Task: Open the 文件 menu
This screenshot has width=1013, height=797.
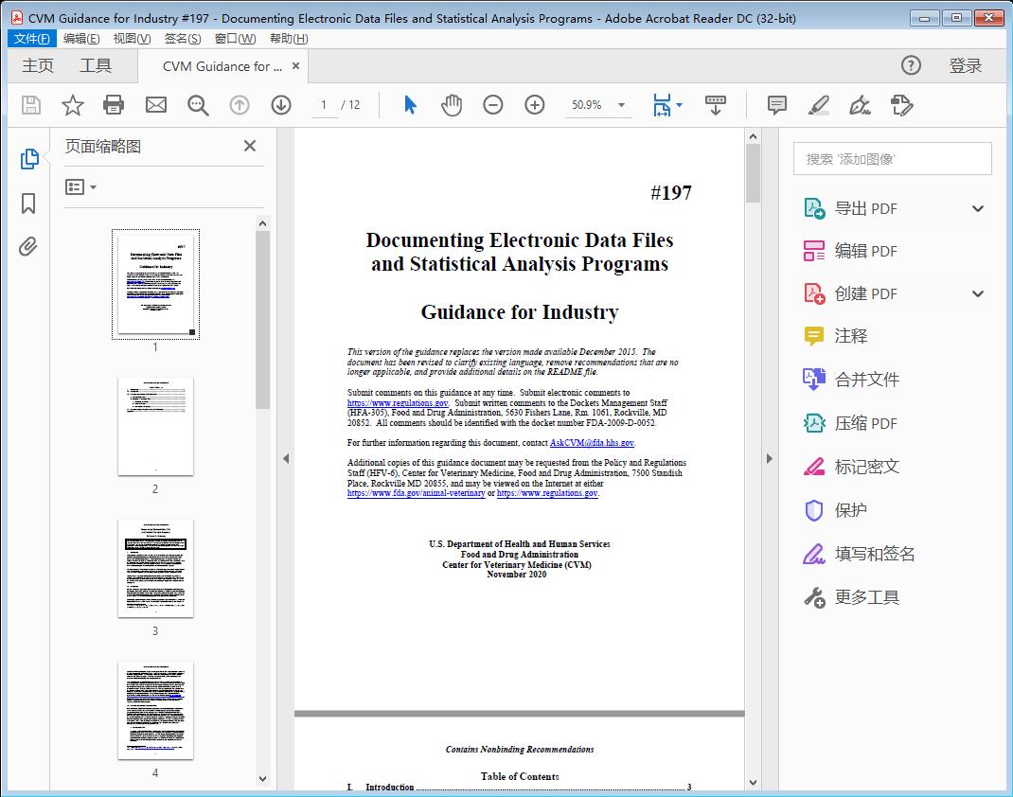Action: tap(31, 38)
